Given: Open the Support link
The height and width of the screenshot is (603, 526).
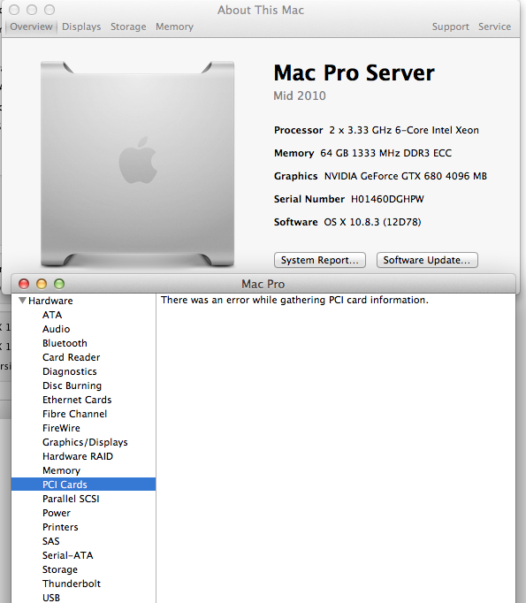Looking at the screenshot, I should click(451, 27).
